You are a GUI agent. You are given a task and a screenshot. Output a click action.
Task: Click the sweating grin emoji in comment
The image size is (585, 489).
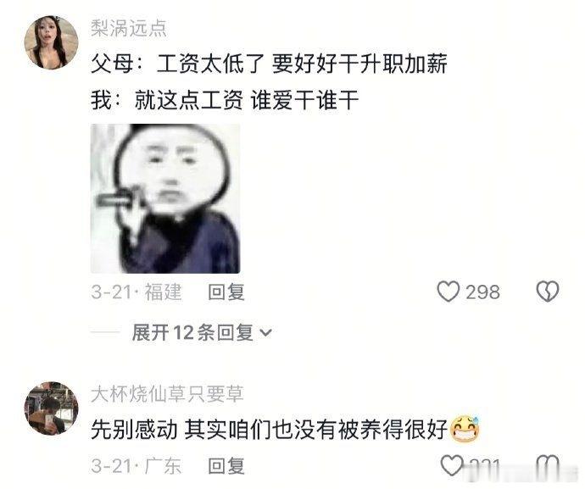(x=465, y=429)
